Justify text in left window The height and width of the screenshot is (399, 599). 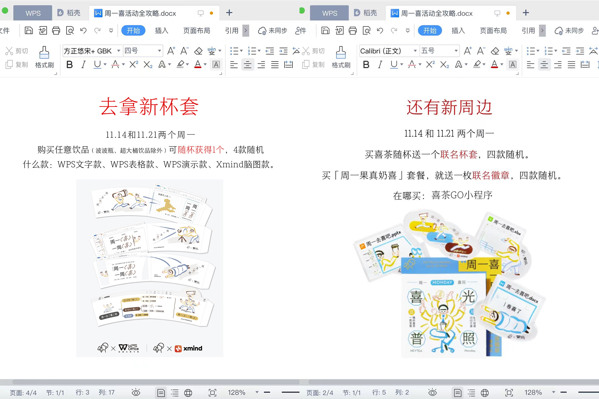click(275, 65)
